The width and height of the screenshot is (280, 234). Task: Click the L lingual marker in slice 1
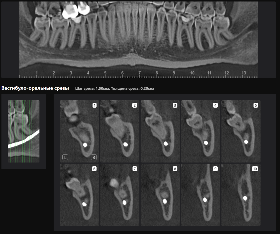coord(65,157)
